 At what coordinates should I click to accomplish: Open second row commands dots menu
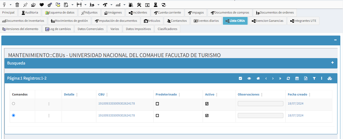tap(49, 116)
